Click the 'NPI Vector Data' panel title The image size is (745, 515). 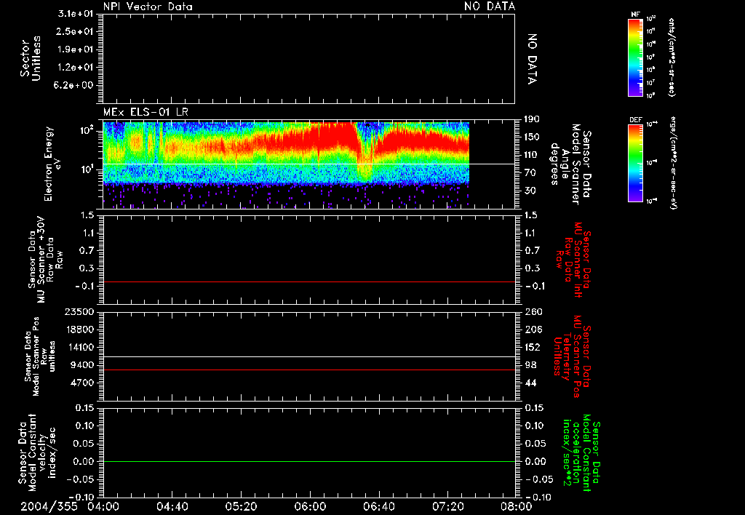pos(148,7)
